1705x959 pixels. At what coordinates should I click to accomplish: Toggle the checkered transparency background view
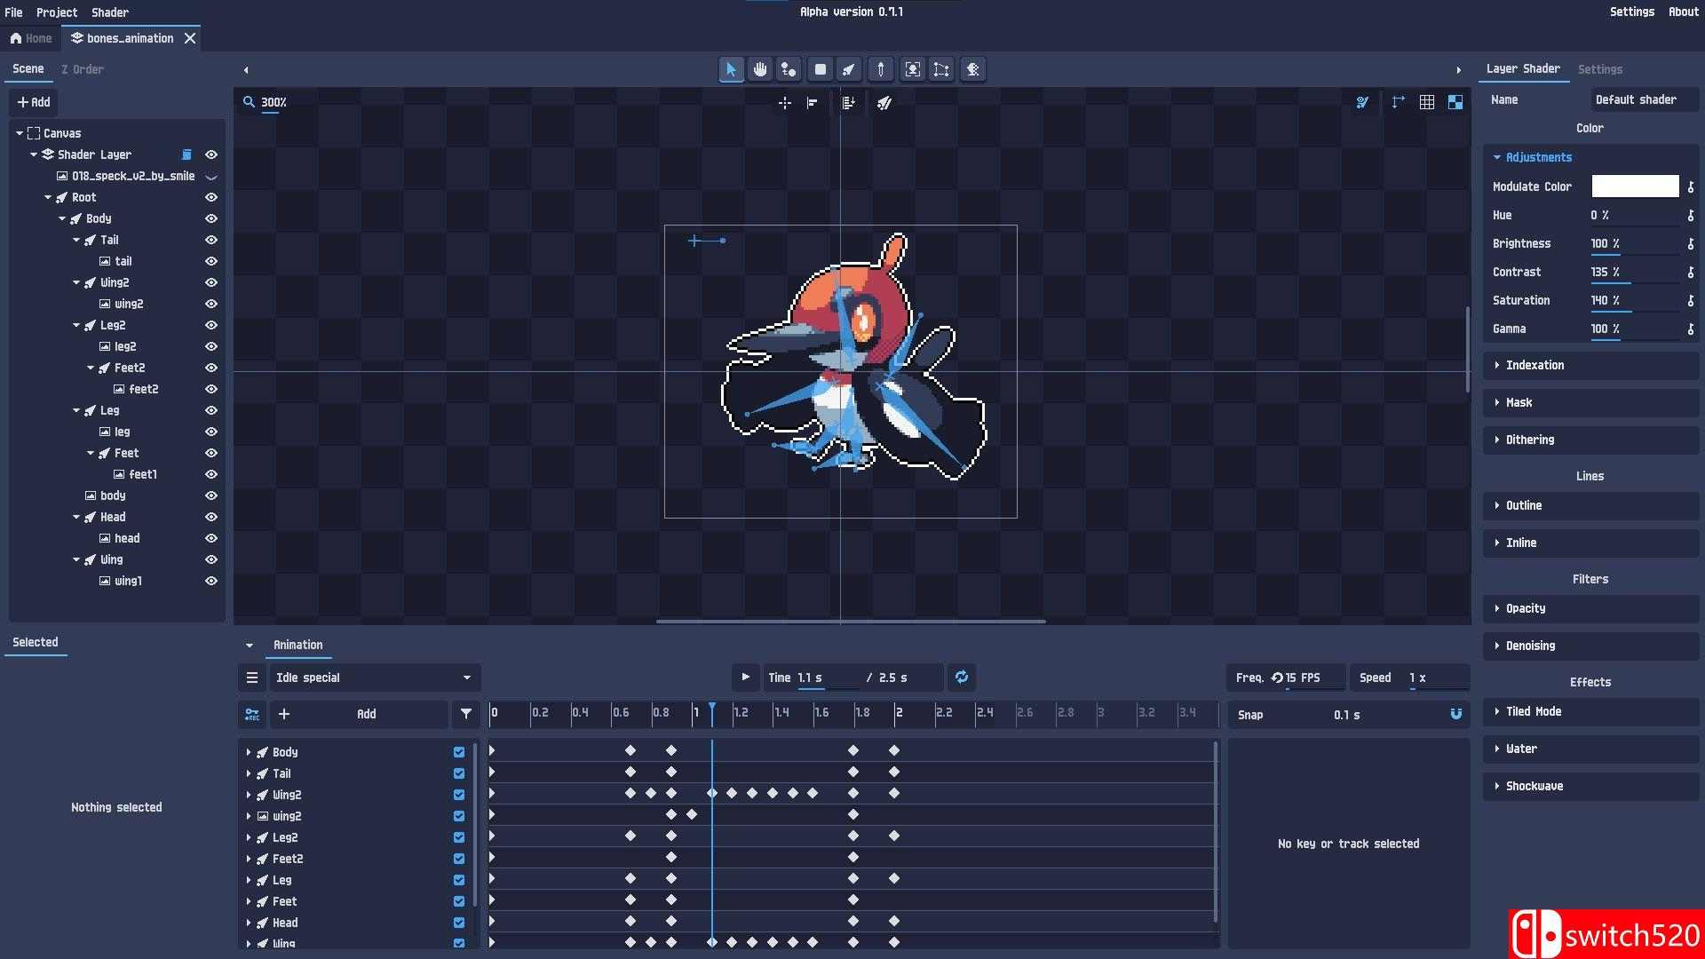pos(1455,101)
